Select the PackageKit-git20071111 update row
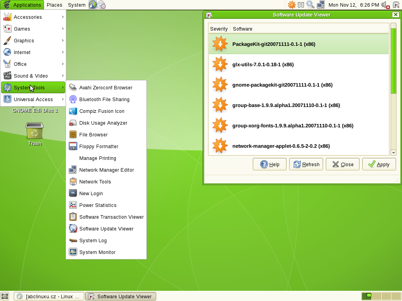The width and height of the screenshot is (402, 301). pos(299,44)
